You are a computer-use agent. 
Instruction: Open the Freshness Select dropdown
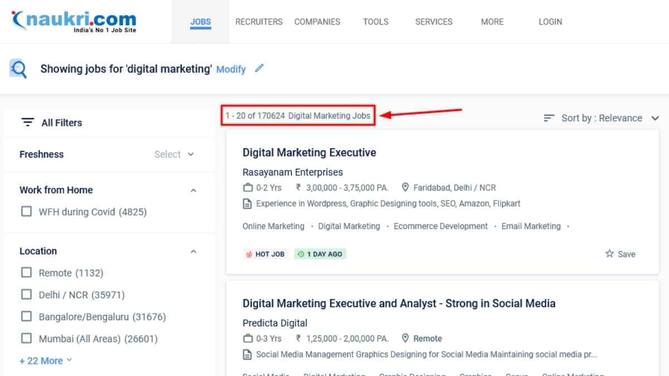(174, 154)
